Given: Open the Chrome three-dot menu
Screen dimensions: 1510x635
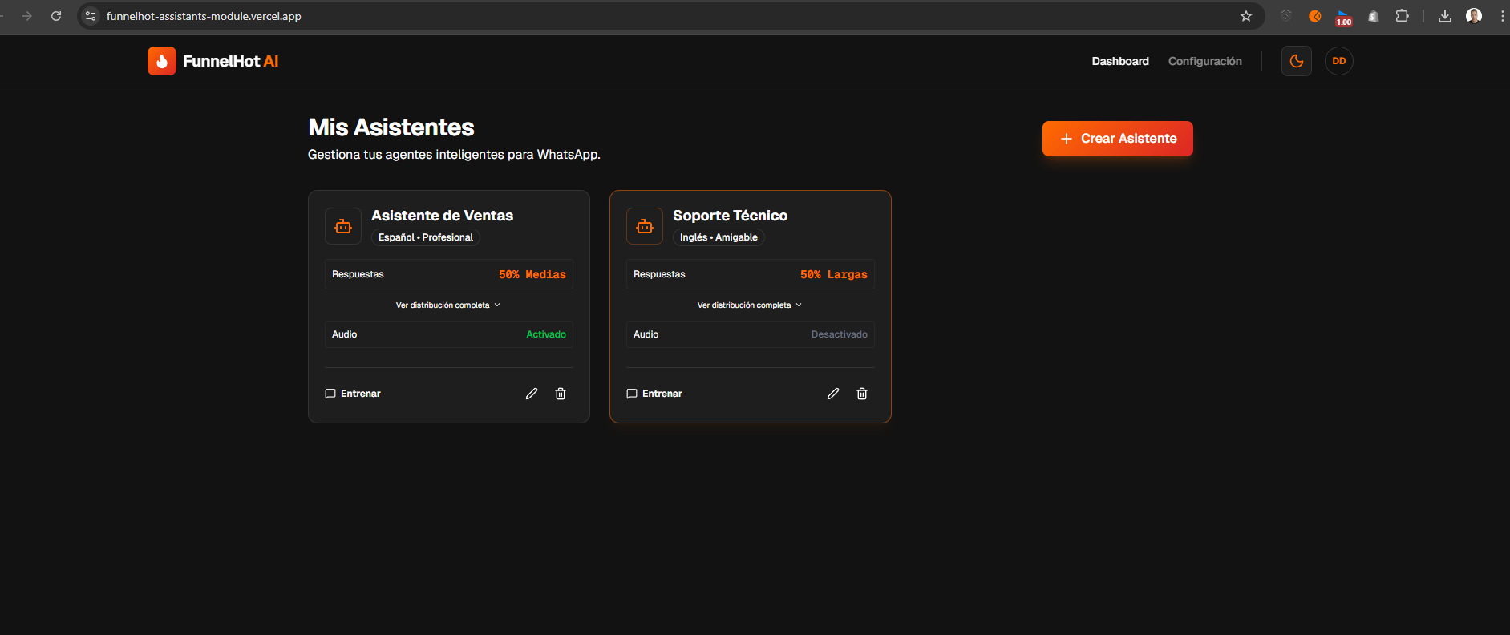Looking at the screenshot, I should tap(1502, 16).
